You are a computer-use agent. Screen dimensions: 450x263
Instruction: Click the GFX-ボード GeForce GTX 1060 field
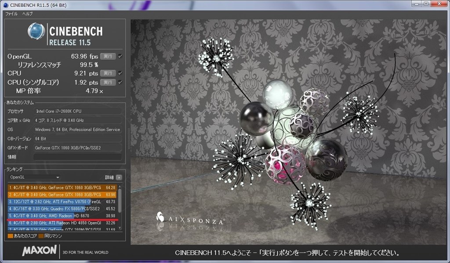coord(77,148)
